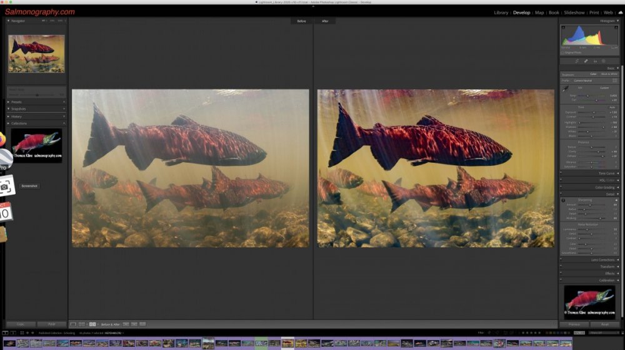Go forward to next photo arrow
Viewport: 625px width, 350px height.
[32, 333]
